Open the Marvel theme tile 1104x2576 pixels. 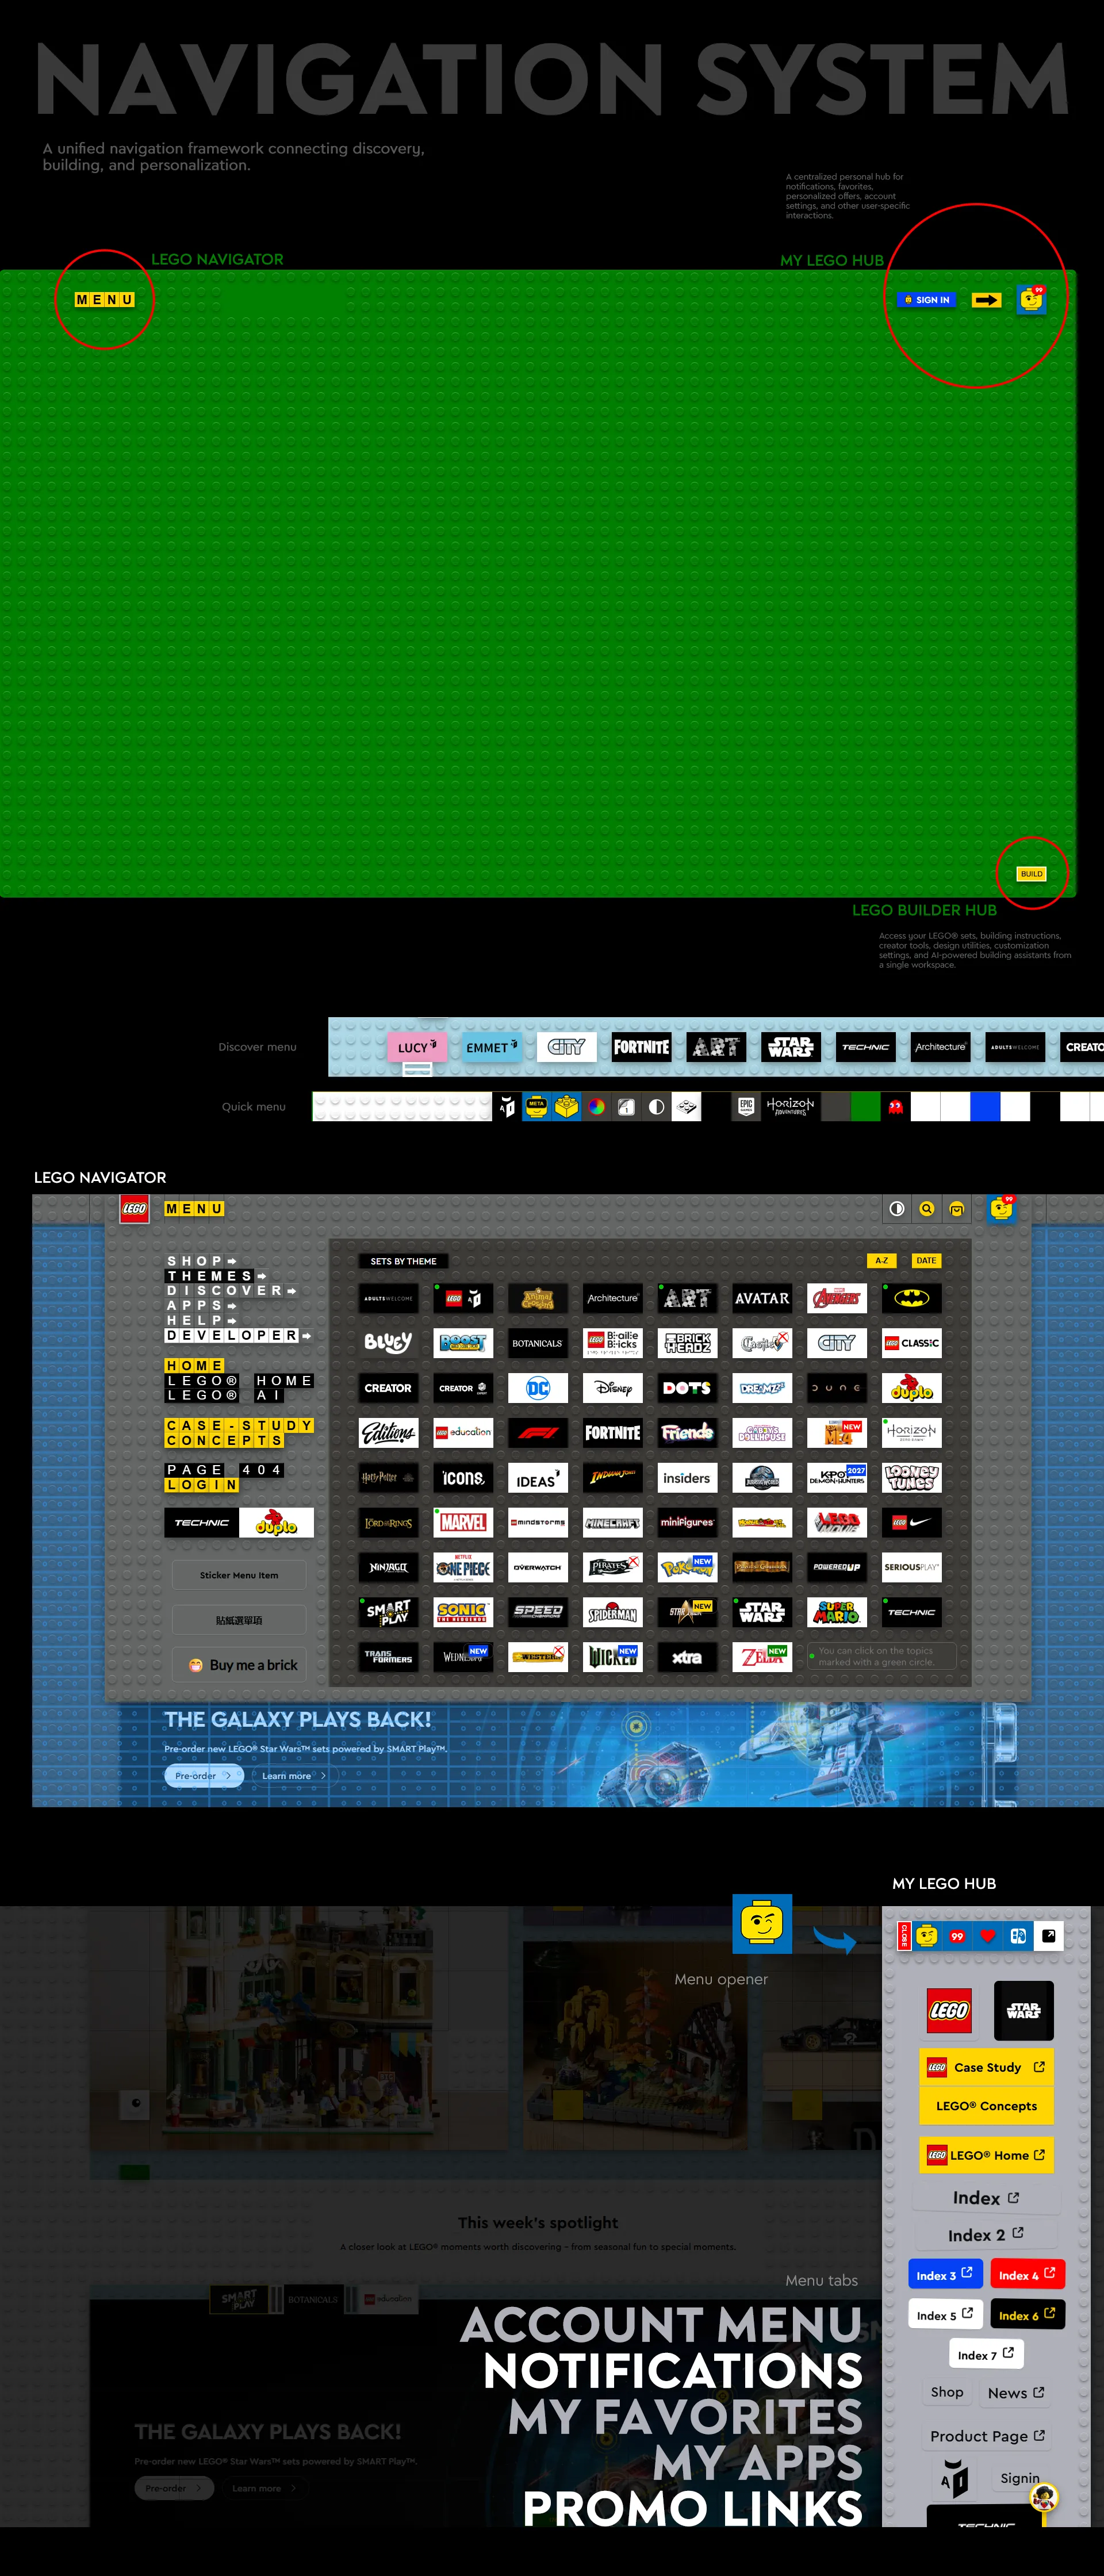point(463,1522)
